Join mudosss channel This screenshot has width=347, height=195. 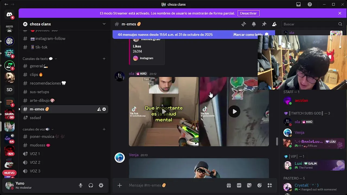tap(65, 145)
